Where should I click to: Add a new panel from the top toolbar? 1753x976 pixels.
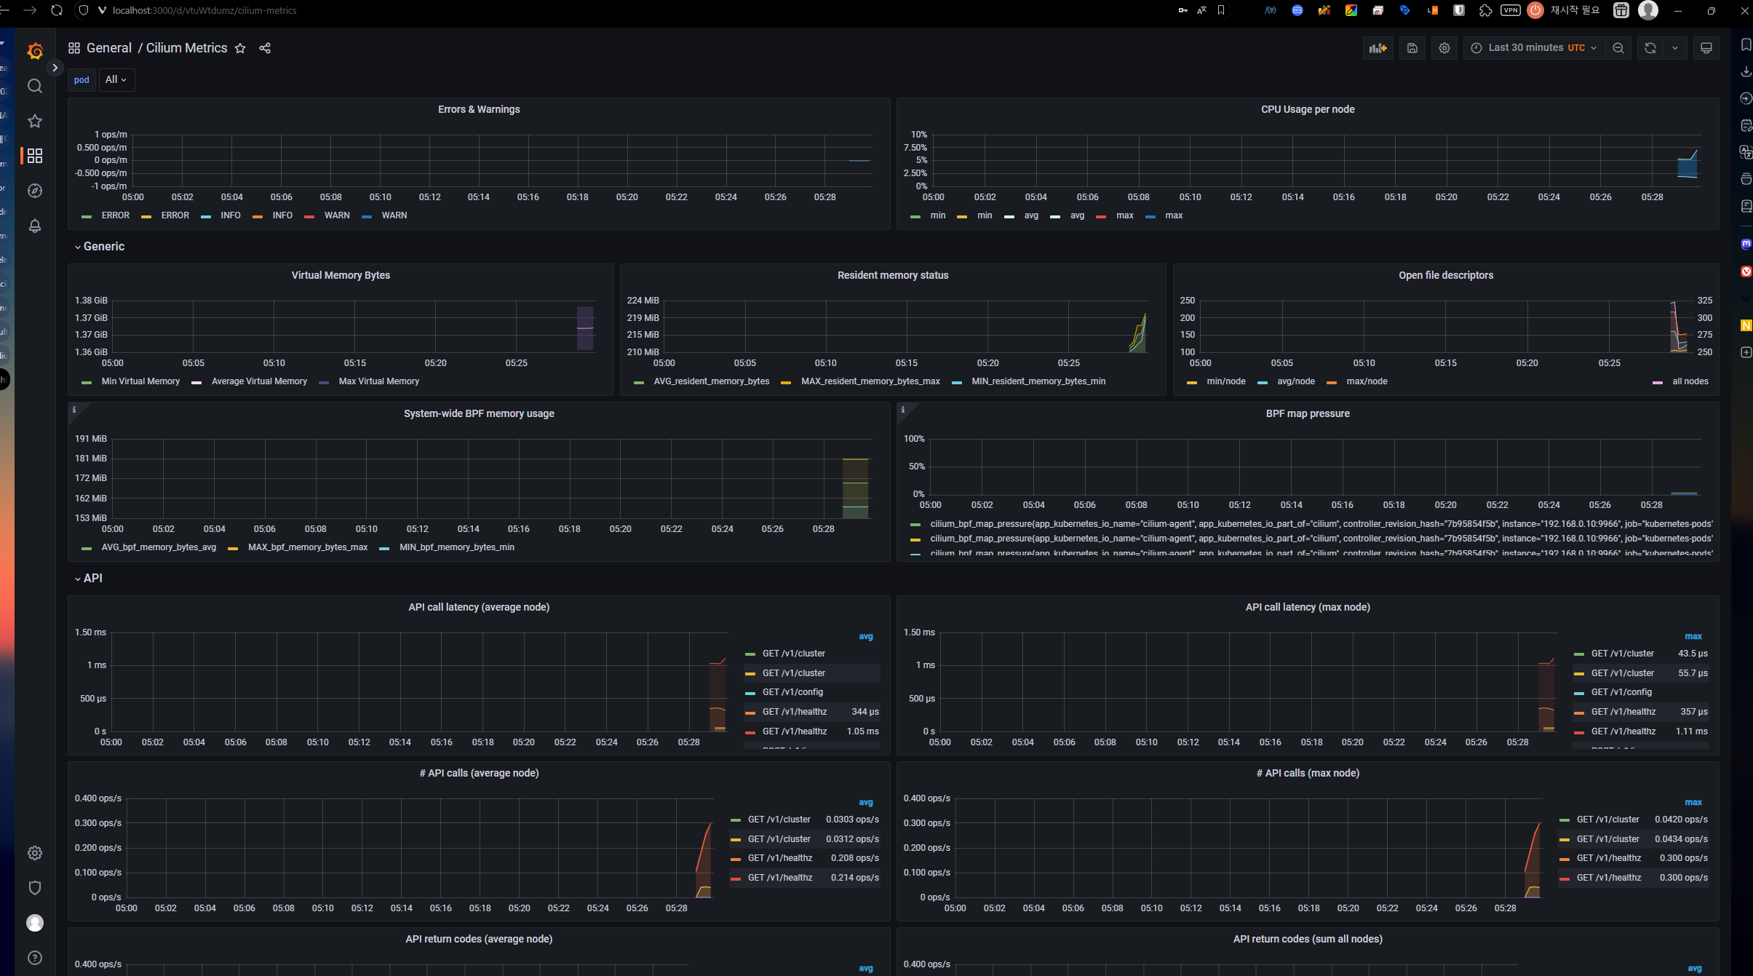tap(1379, 47)
